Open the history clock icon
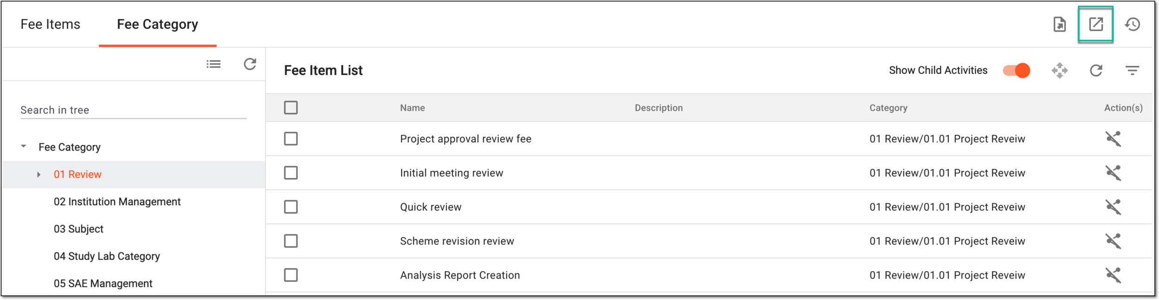 click(x=1132, y=24)
